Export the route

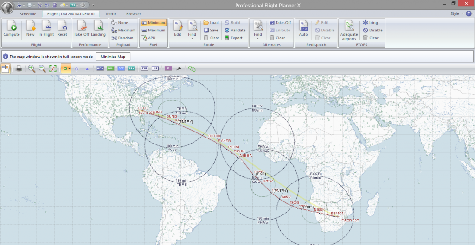(233, 38)
